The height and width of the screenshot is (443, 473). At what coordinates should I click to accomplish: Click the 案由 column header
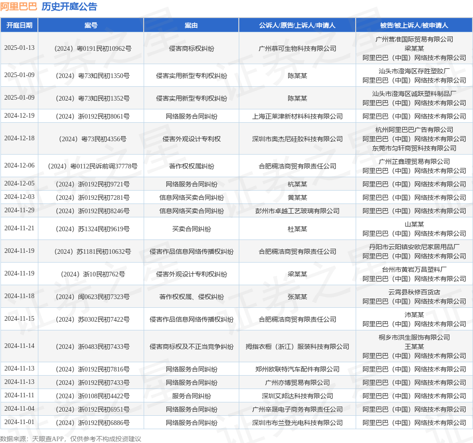coord(191,25)
